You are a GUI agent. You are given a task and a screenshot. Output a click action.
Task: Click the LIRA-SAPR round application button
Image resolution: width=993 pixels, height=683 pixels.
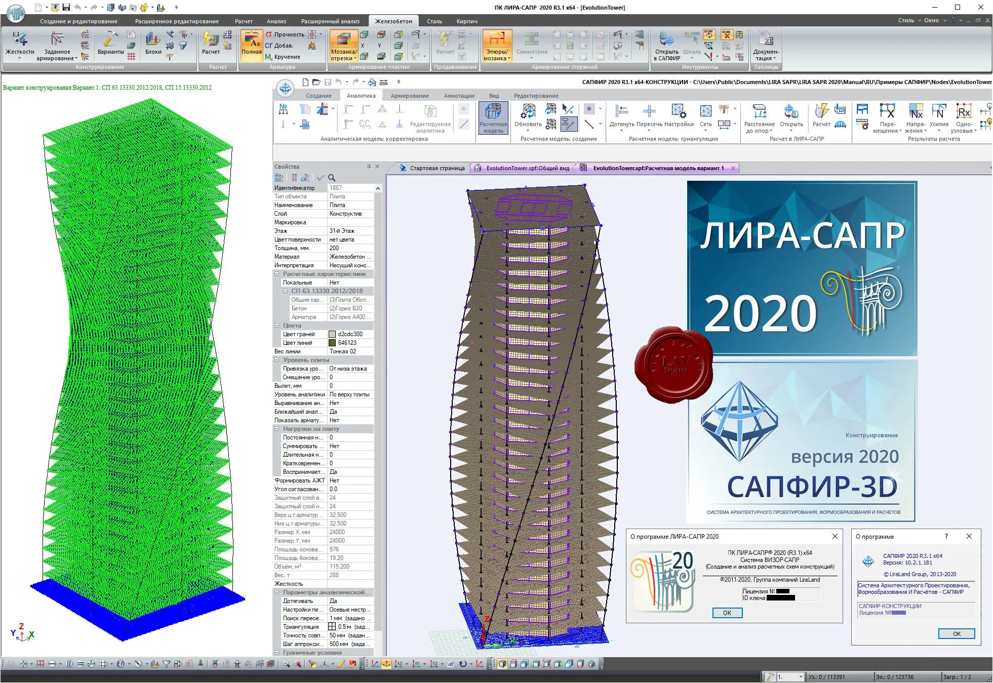pos(16,13)
